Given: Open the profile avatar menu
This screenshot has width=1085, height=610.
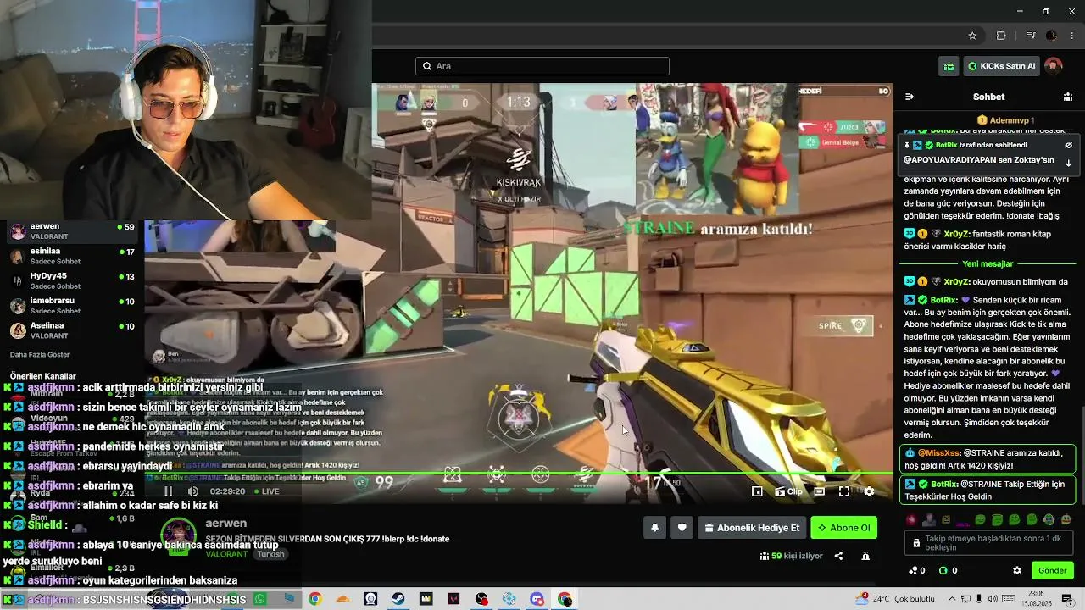Looking at the screenshot, I should [1054, 66].
